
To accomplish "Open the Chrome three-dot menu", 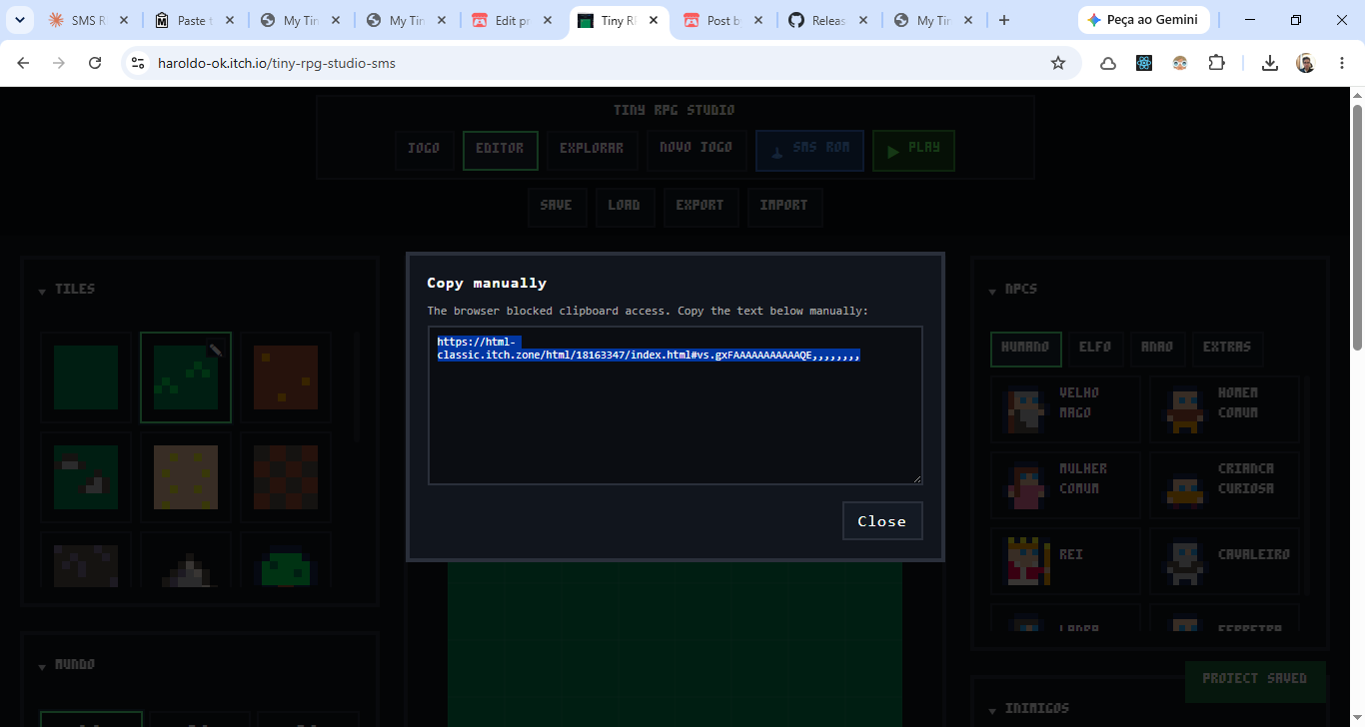I will [x=1341, y=63].
